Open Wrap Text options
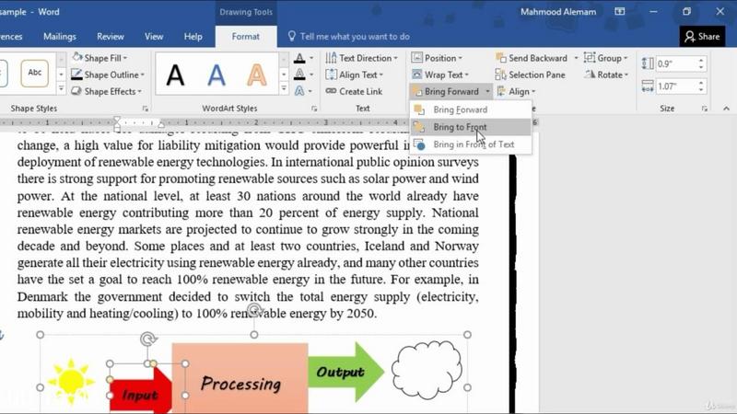The image size is (737, 414). point(440,75)
